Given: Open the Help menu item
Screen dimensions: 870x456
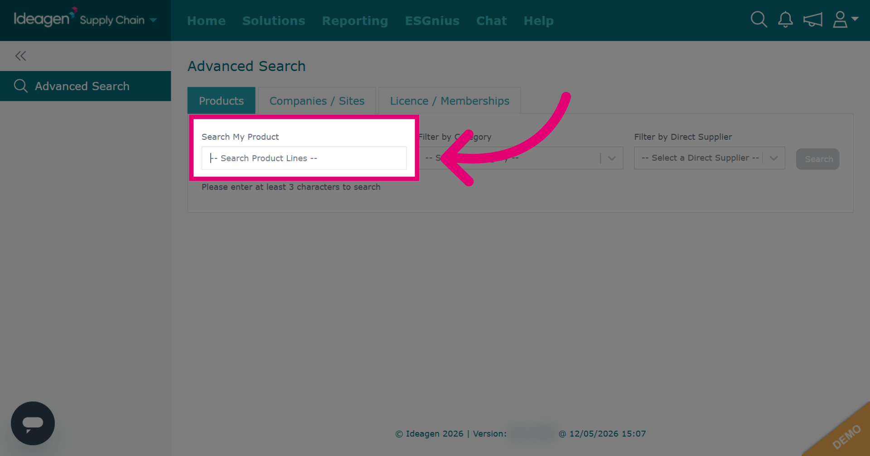Looking at the screenshot, I should click(x=539, y=21).
